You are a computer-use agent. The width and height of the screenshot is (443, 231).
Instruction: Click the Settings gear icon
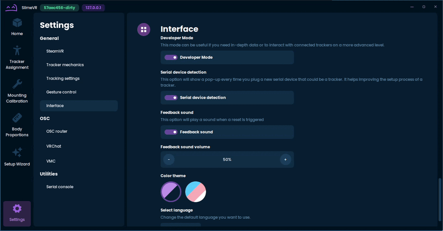(x=17, y=209)
